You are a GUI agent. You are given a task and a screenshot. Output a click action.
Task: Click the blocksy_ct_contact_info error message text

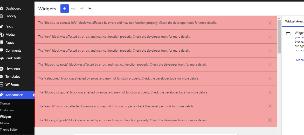pyautogui.click(x=127, y=23)
